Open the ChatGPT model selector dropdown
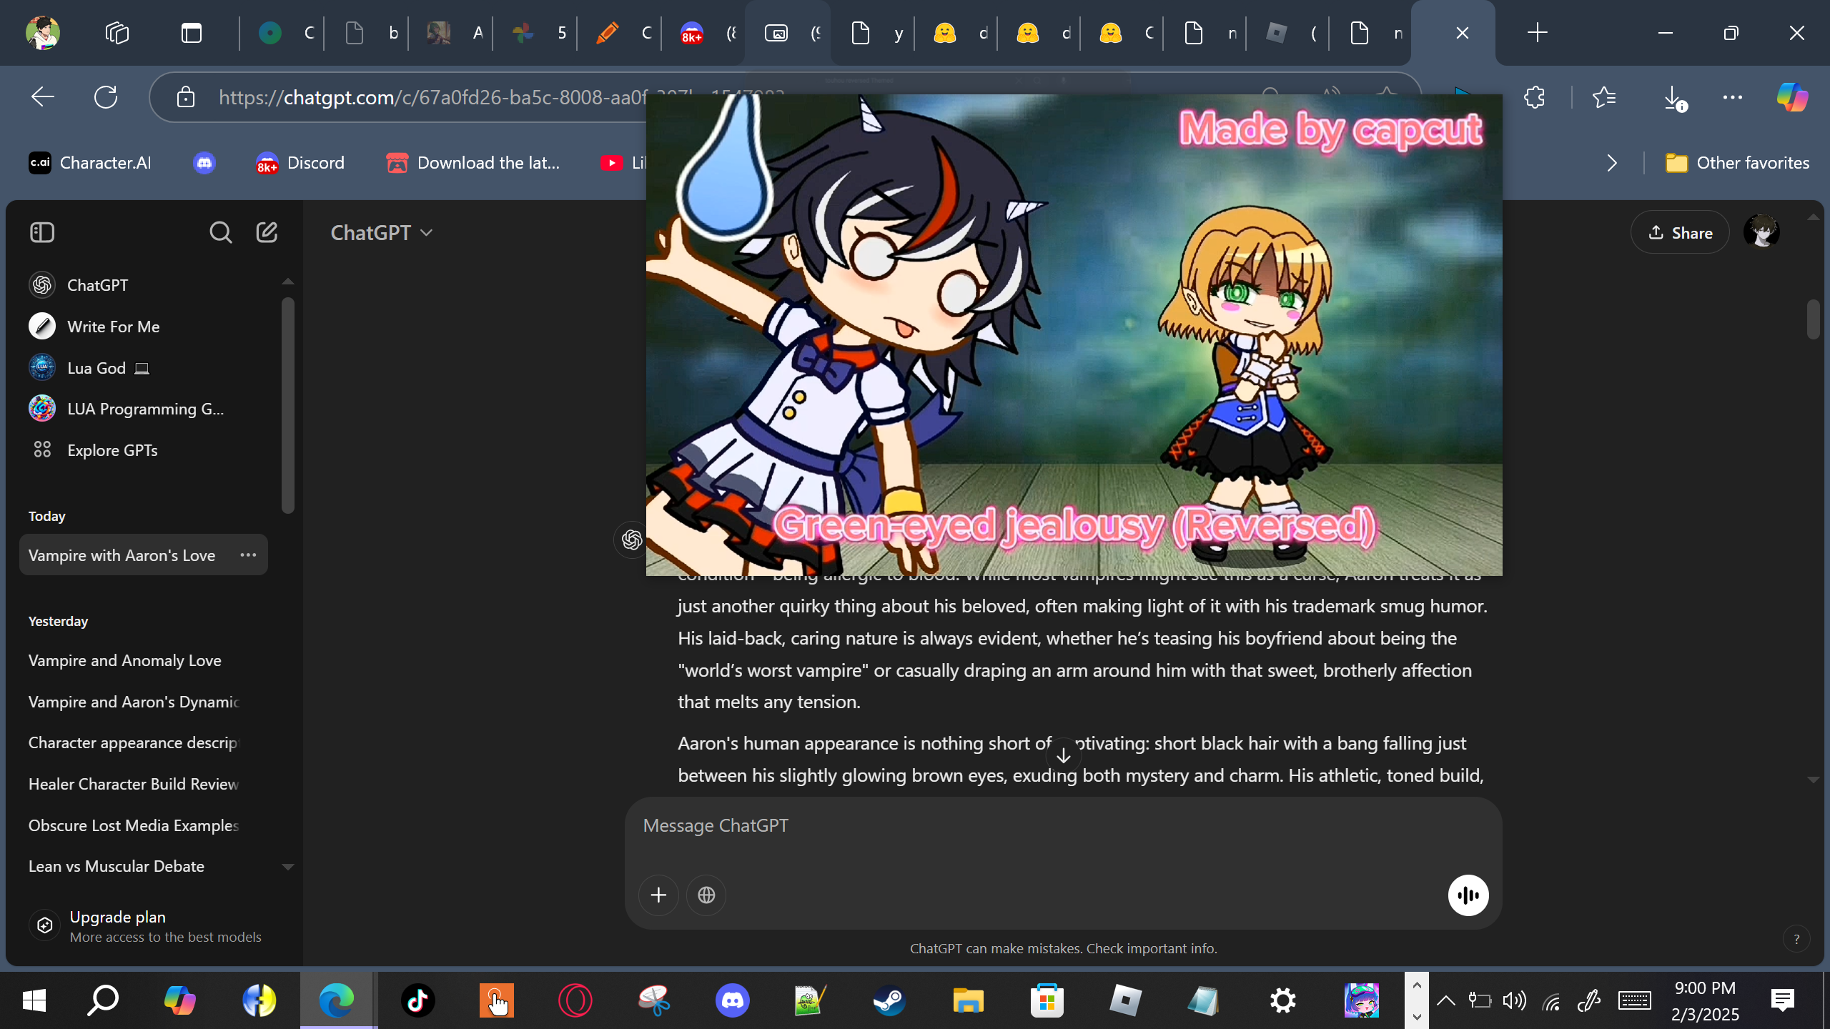The image size is (1830, 1029). (x=382, y=233)
